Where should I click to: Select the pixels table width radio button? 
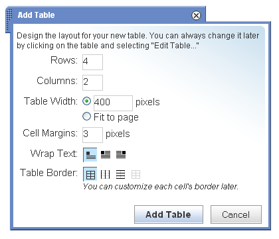pos(86,101)
